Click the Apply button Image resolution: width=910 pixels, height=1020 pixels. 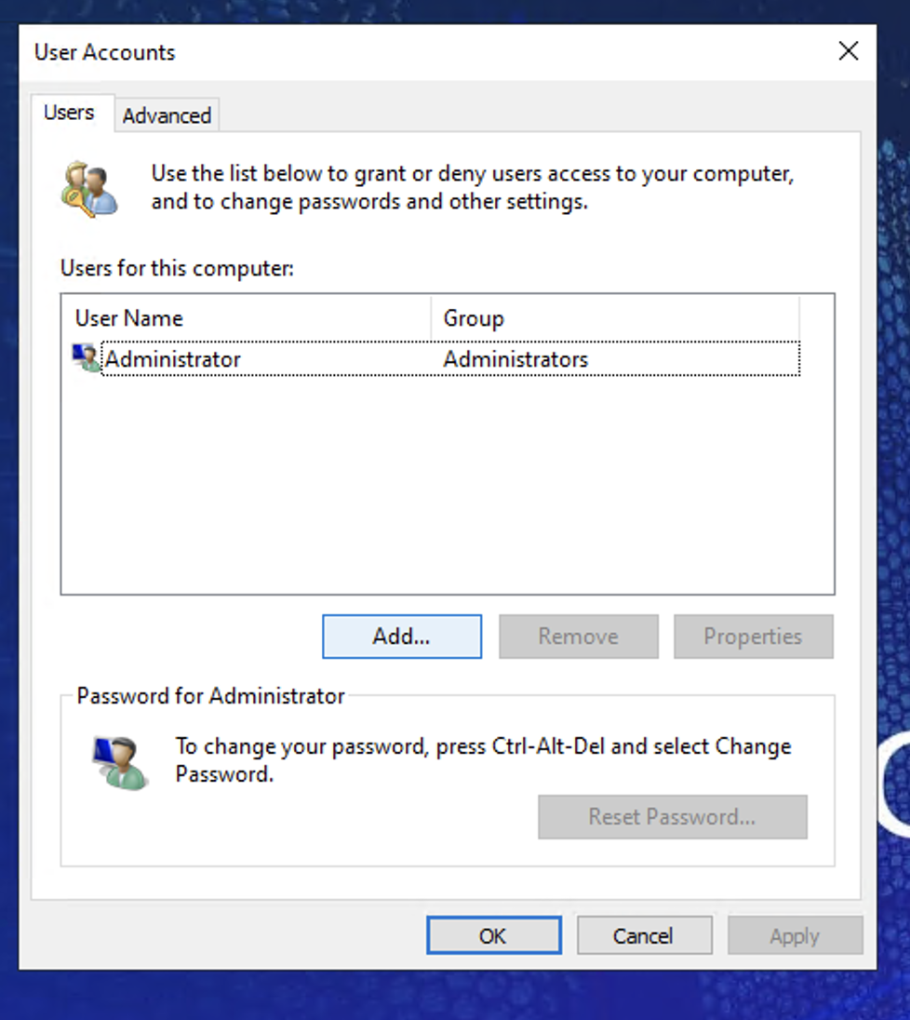[x=795, y=935]
